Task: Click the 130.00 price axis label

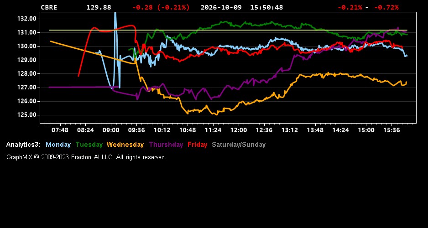Action: [x=26, y=46]
